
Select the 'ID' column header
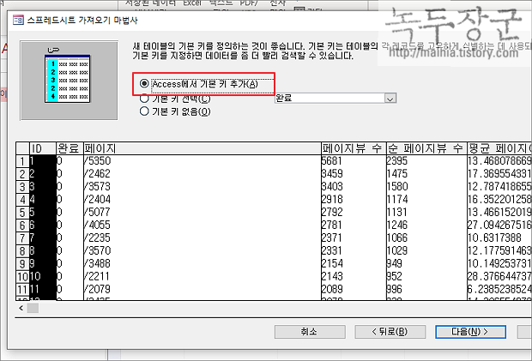pyautogui.click(x=43, y=148)
